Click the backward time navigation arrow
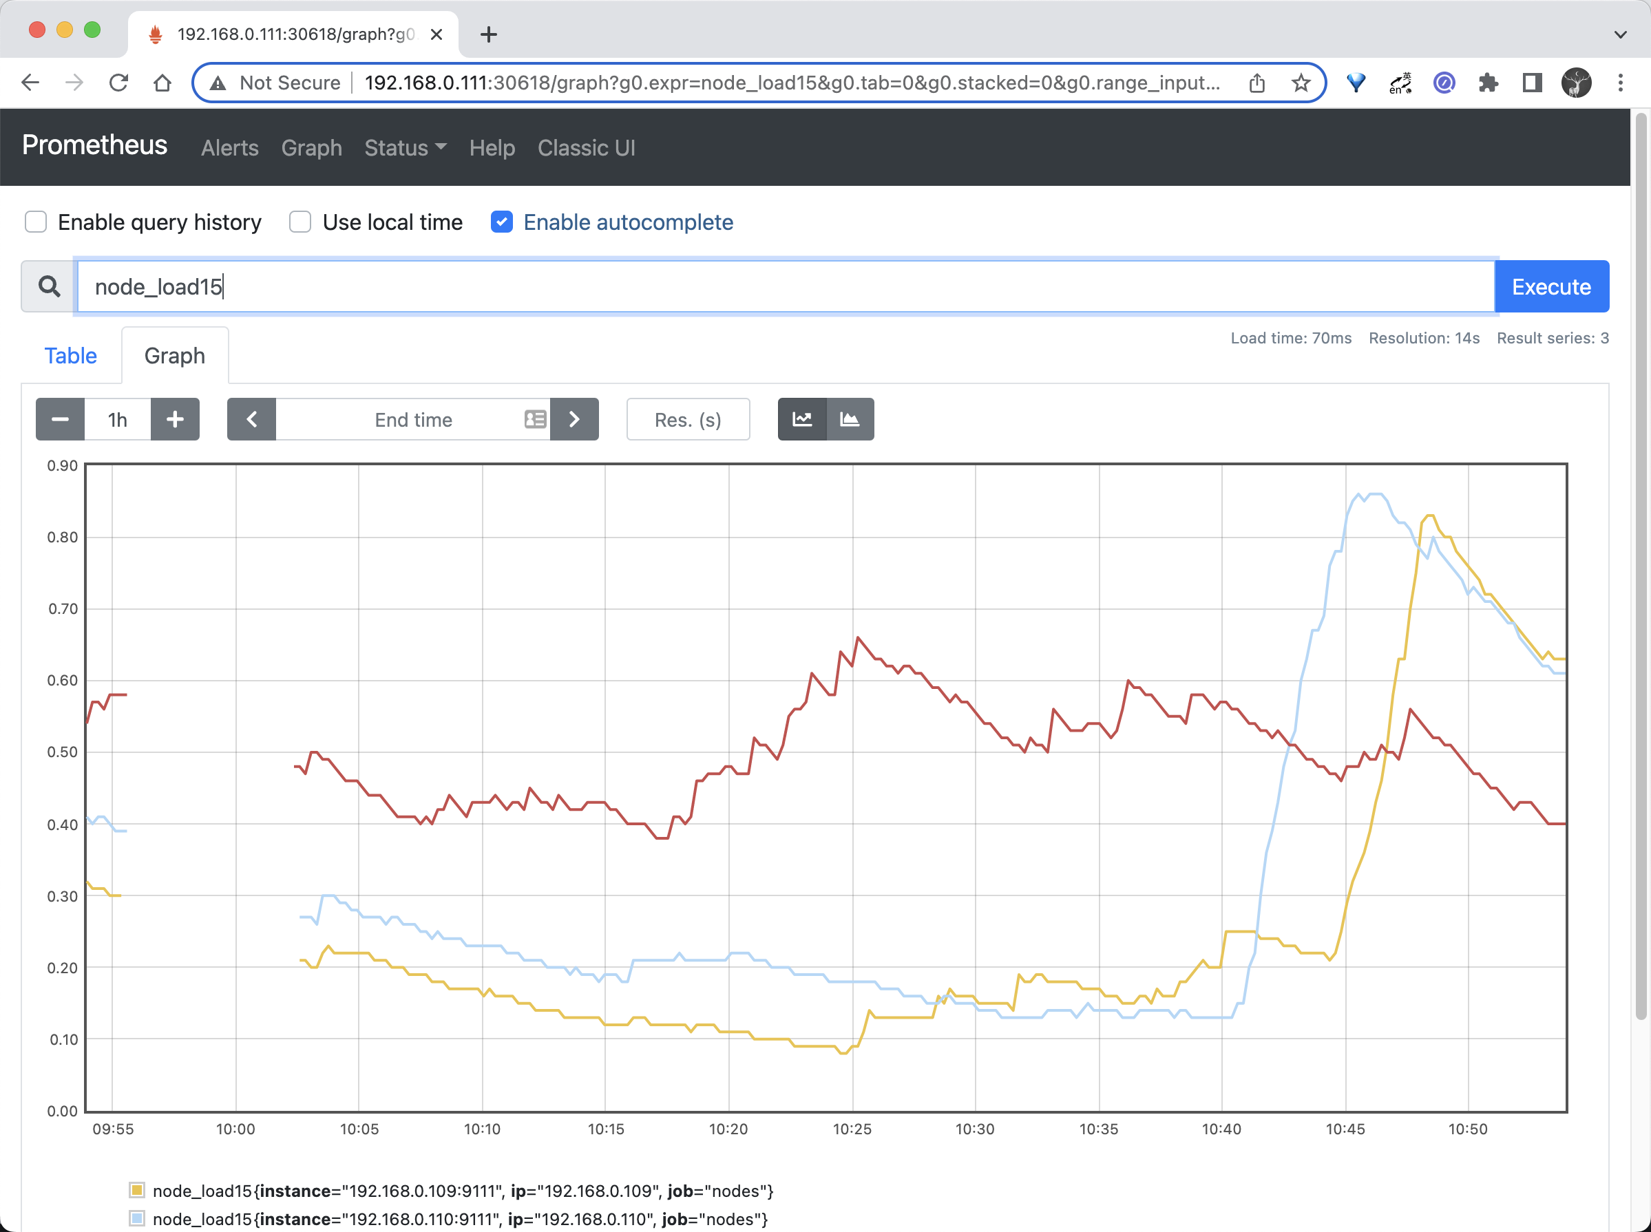The height and width of the screenshot is (1232, 1651). click(251, 418)
